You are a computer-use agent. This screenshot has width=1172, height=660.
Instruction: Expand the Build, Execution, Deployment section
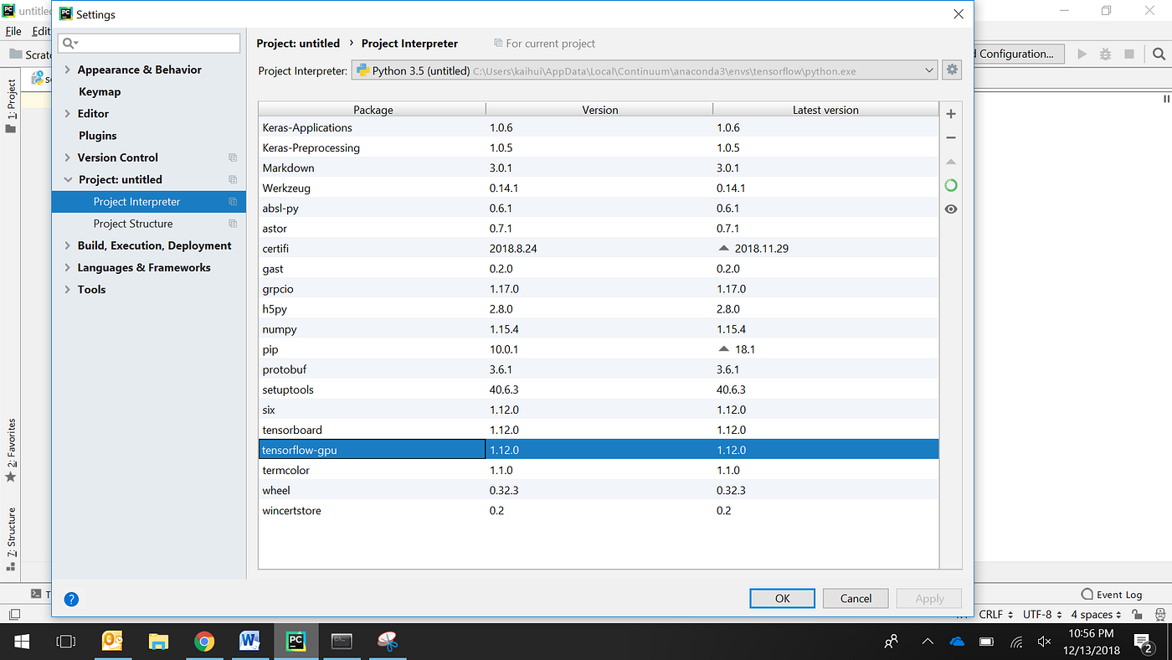coord(68,245)
